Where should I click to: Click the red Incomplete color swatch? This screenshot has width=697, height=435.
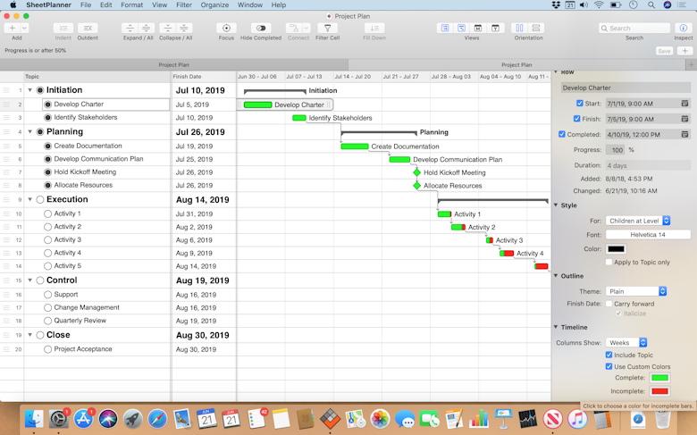click(659, 391)
